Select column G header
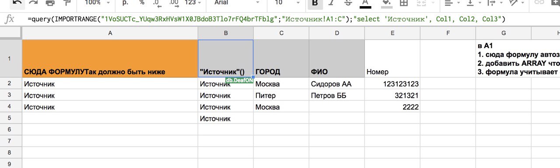This screenshot has width=560, height=168. (504, 33)
